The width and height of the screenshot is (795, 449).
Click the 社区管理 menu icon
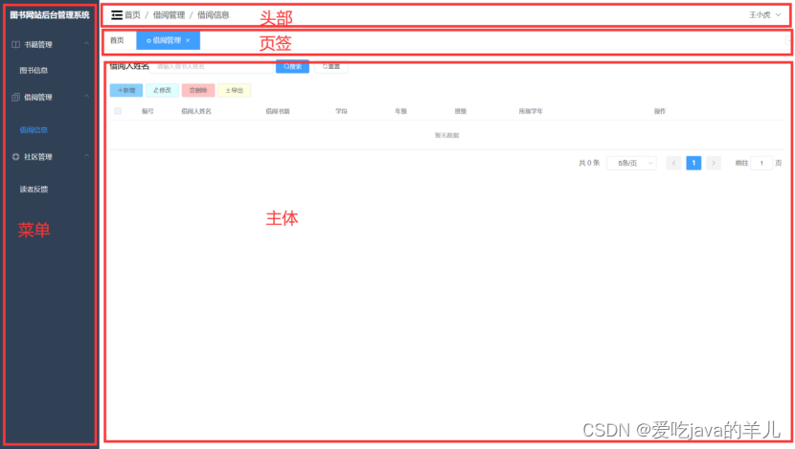(15, 157)
